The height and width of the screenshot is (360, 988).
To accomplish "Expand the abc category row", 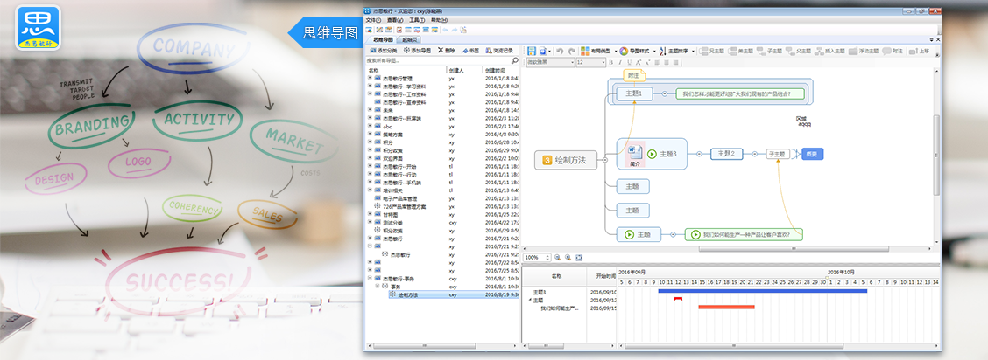I will [x=370, y=126].
